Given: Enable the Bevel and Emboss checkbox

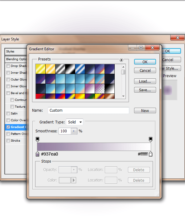Looking at the screenshot, I should coord(8,93).
